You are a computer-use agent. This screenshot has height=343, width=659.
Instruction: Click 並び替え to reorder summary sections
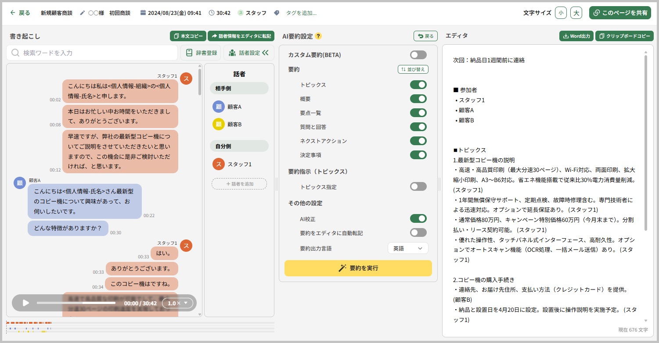click(413, 69)
